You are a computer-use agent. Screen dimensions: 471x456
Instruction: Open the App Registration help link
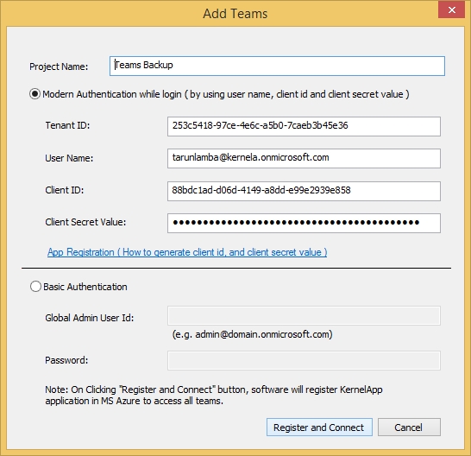click(x=187, y=252)
